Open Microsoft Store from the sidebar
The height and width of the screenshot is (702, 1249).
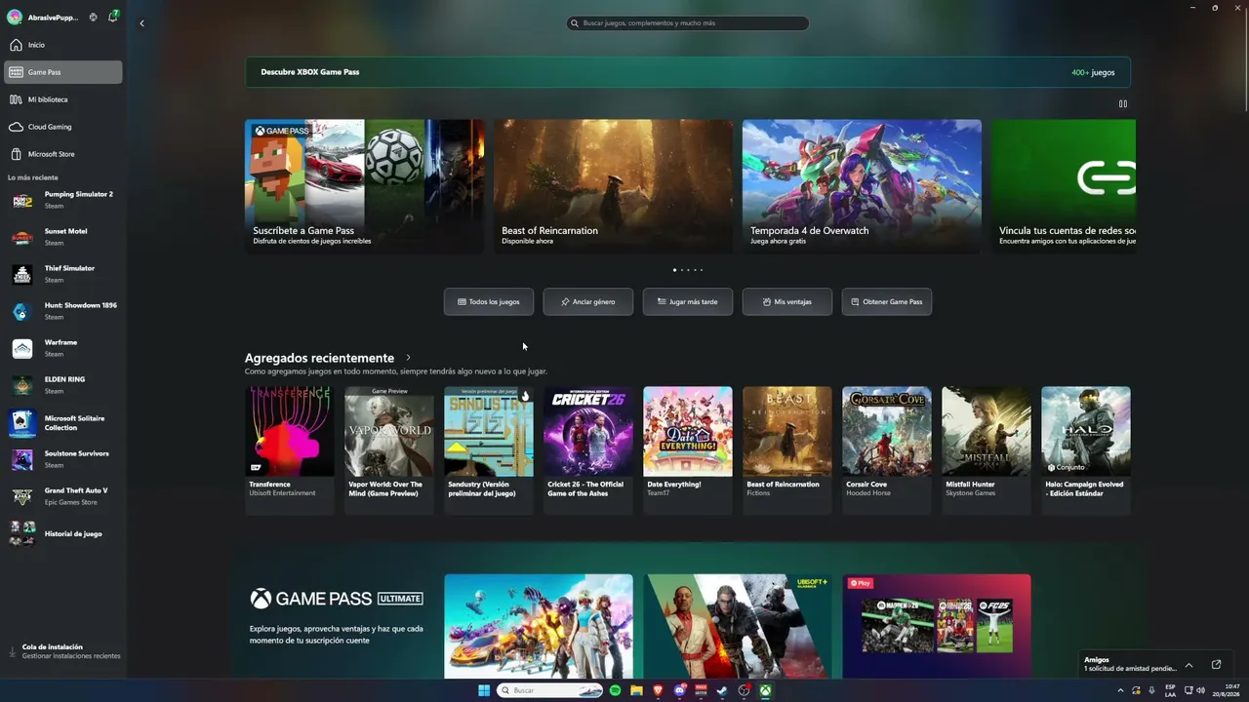(x=63, y=154)
